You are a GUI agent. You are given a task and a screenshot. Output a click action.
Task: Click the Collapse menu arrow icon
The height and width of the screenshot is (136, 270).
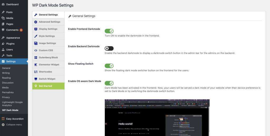point(3,125)
